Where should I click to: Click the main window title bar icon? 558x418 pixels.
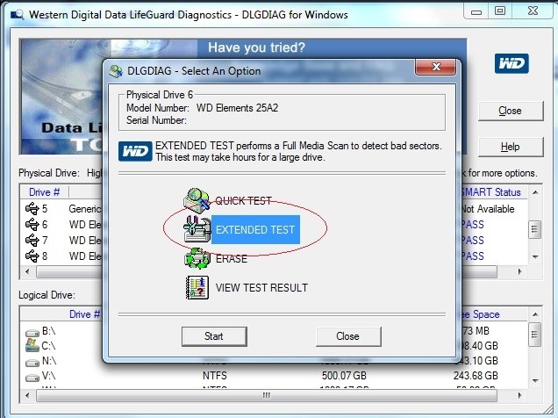pyautogui.click(x=17, y=15)
